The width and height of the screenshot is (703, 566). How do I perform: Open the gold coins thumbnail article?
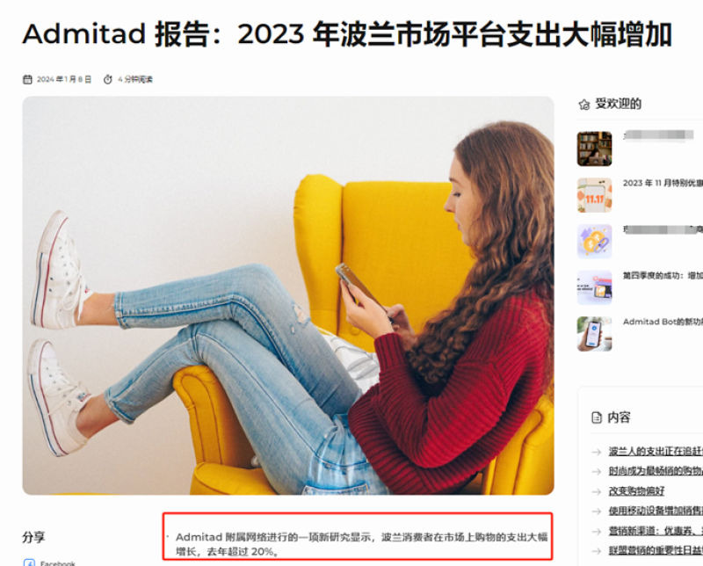click(x=595, y=242)
